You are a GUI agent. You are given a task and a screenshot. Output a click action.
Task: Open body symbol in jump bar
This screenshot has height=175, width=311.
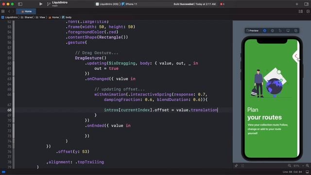67,17
